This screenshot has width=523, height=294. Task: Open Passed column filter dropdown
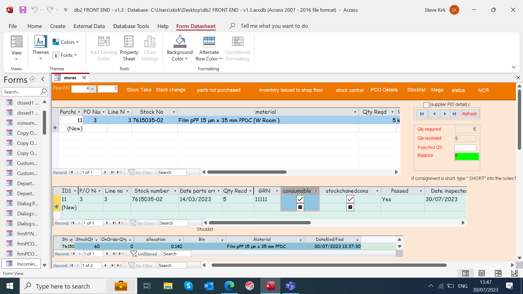coord(421,191)
